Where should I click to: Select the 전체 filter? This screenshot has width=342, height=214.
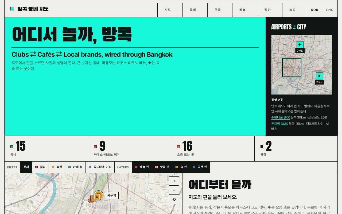click(x=26, y=167)
